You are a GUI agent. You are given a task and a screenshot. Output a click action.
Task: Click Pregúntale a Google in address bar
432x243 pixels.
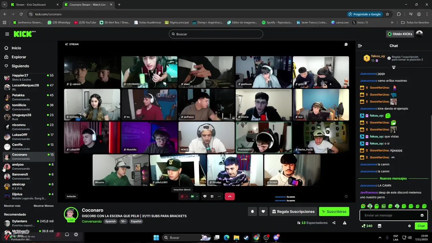364,14
